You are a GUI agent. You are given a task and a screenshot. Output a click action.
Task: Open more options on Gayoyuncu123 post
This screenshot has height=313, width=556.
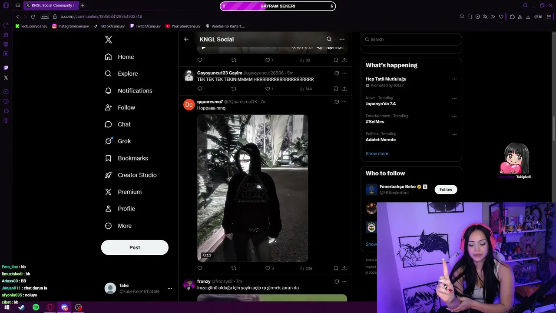coord(344,73)
